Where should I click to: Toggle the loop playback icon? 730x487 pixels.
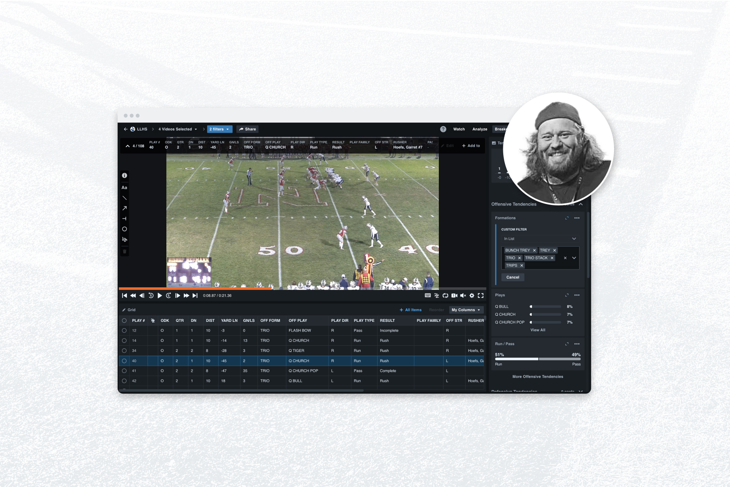445,296
